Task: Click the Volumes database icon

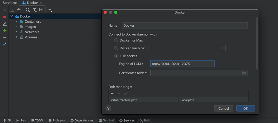Action: point(22,37)
